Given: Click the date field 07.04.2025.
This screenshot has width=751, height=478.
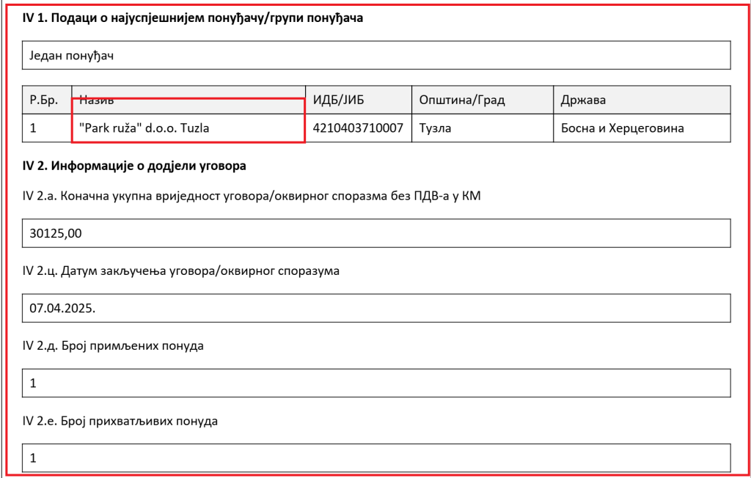Looking at the screenshot, I should click(376, 308).
